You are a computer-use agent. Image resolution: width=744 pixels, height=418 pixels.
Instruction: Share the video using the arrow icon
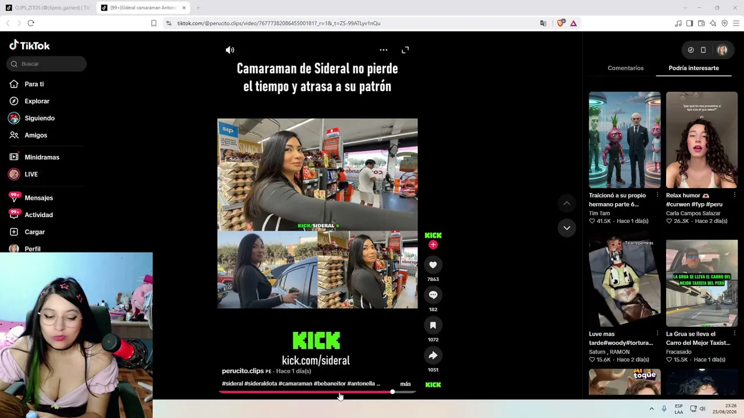coord(433,355)
